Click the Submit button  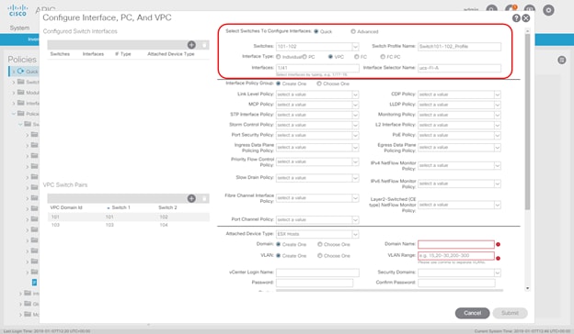510,313
